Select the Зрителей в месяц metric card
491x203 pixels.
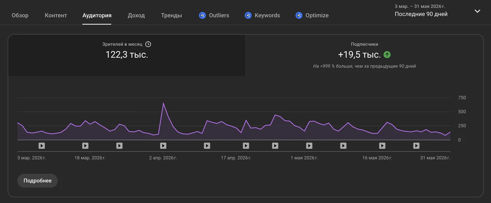127,55
